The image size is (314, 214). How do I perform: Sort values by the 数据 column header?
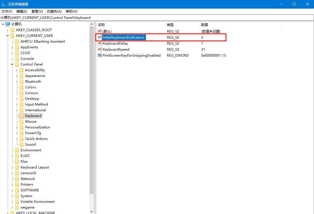pyautogui.click(x=240, y=25)
